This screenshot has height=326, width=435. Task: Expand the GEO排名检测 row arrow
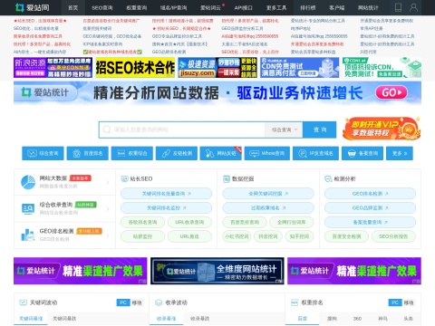click(x=108, y=235)
